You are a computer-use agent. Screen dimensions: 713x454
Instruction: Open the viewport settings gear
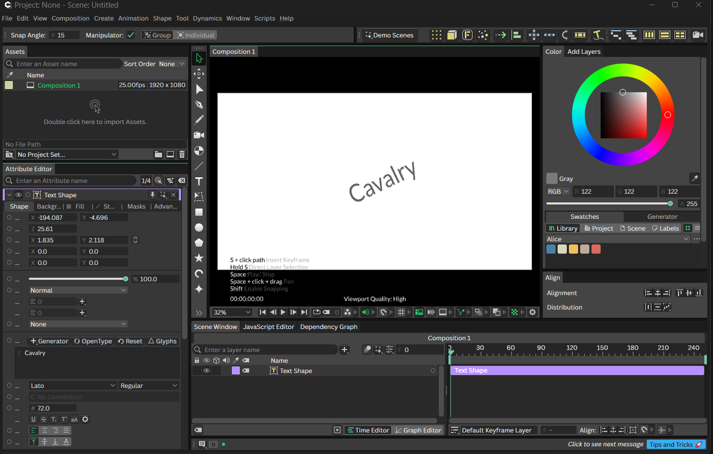point(533,313)
